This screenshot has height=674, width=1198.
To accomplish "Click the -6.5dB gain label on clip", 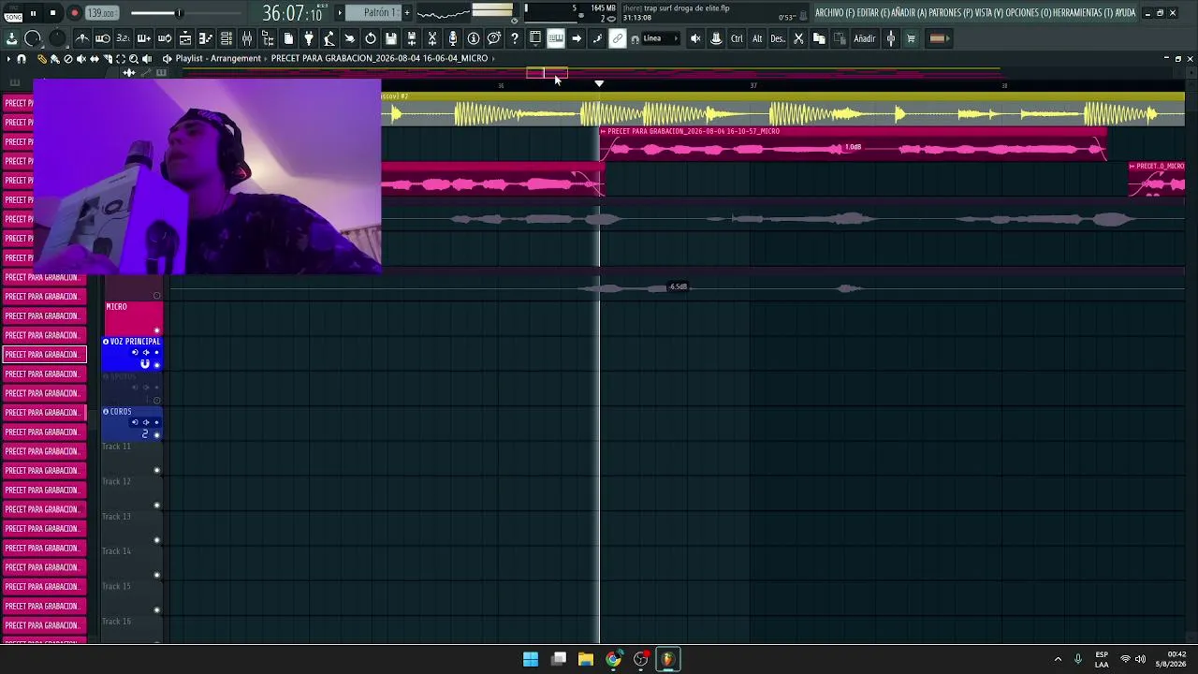I will [678, 286].
